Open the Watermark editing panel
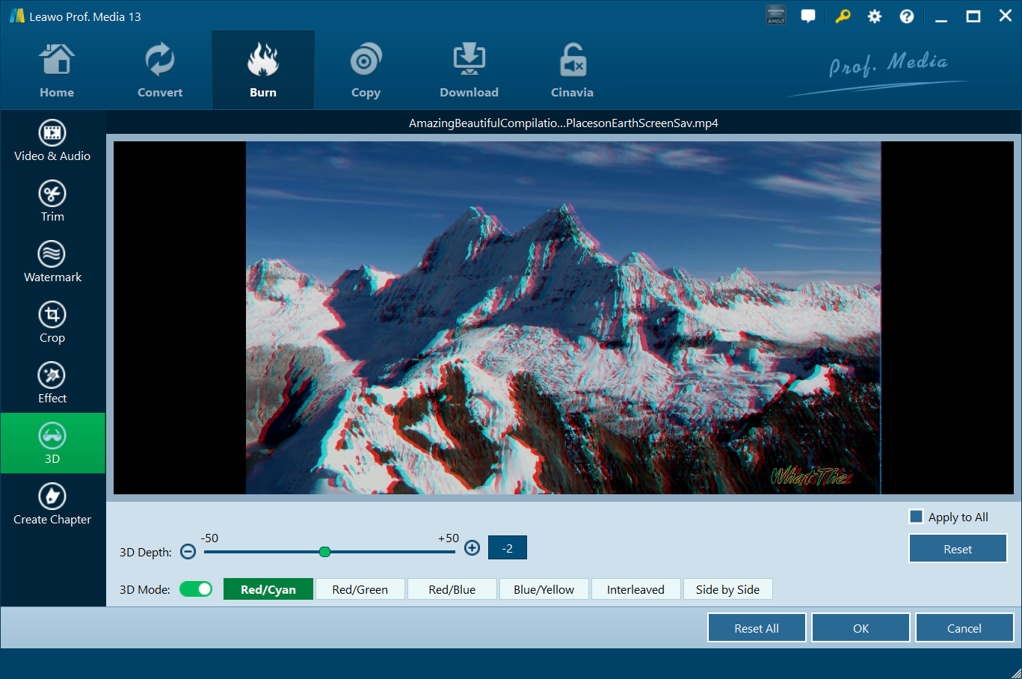The height and width of the screenshot is (679, 1022). click(x=52, y=262)
